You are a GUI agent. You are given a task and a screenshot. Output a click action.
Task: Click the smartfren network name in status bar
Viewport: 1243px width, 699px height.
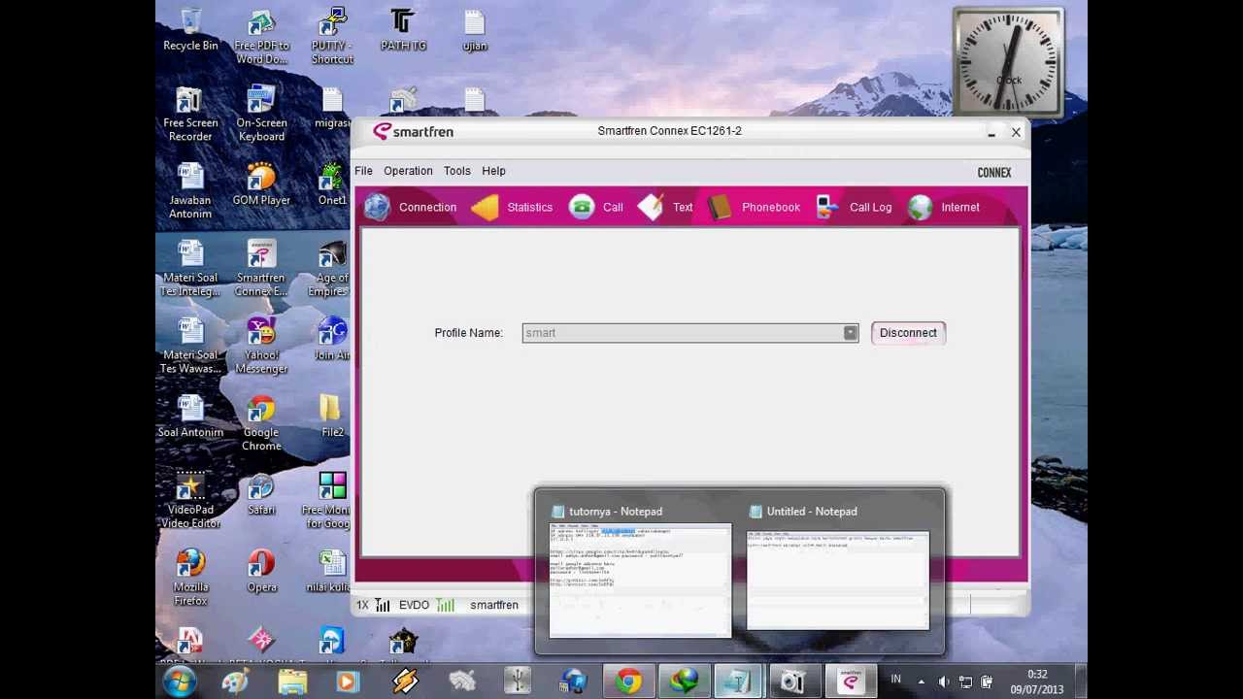pyautogui.click(x=494, y=605)
